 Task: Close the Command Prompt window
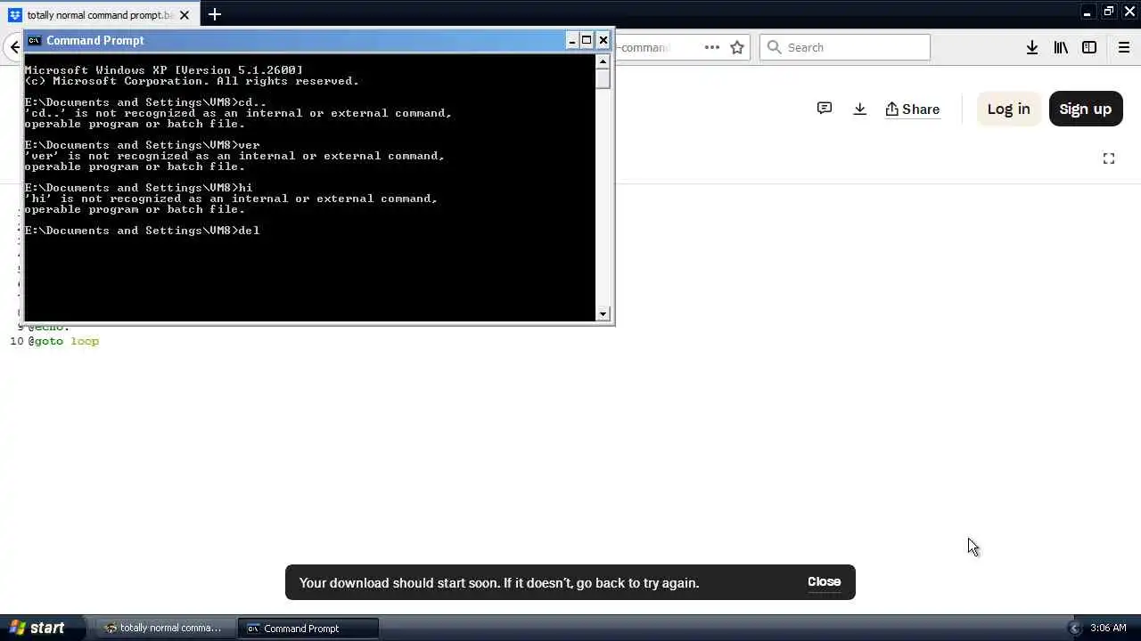click(x=603, y=40)
